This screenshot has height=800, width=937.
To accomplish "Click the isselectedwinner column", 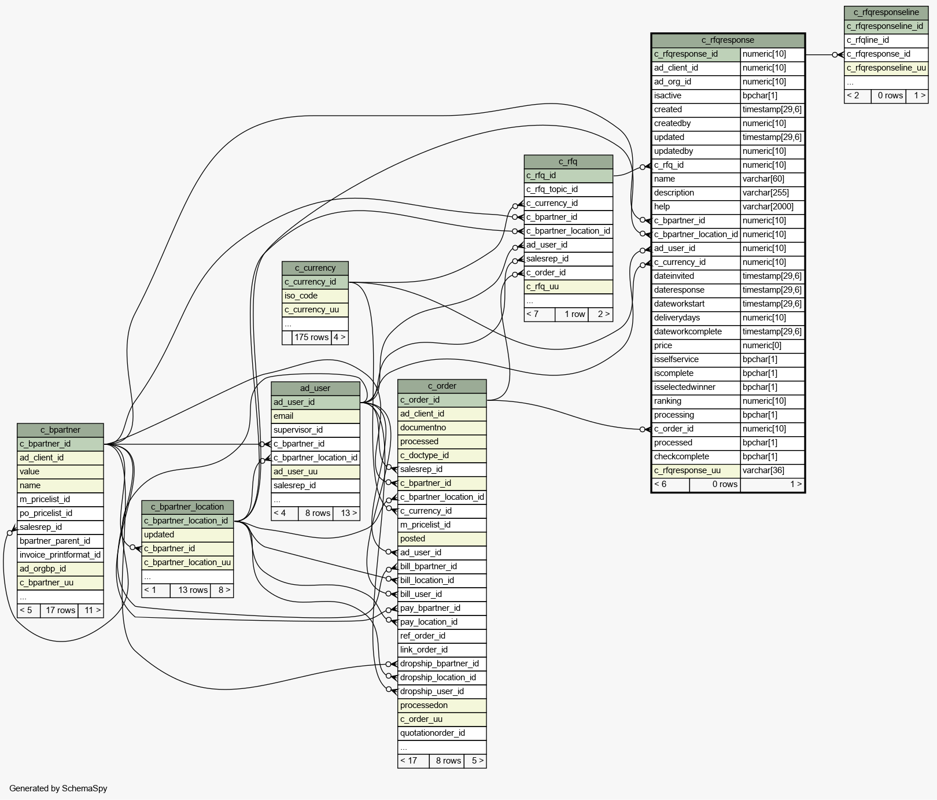I will [x=696, y=388].
